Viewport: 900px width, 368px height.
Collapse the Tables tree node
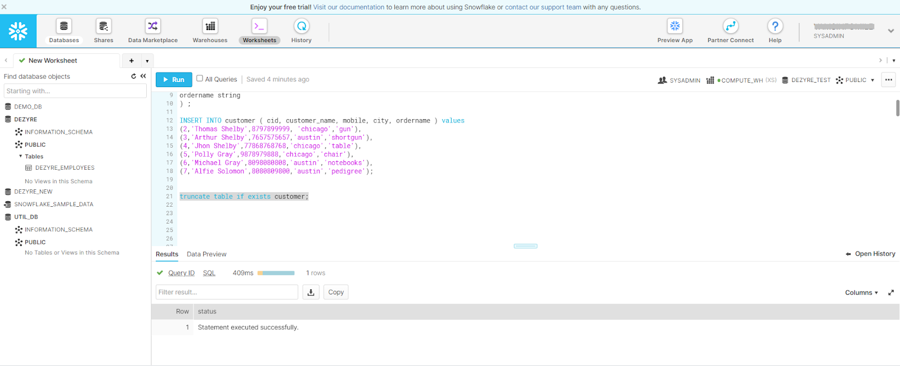coord(21,156)
